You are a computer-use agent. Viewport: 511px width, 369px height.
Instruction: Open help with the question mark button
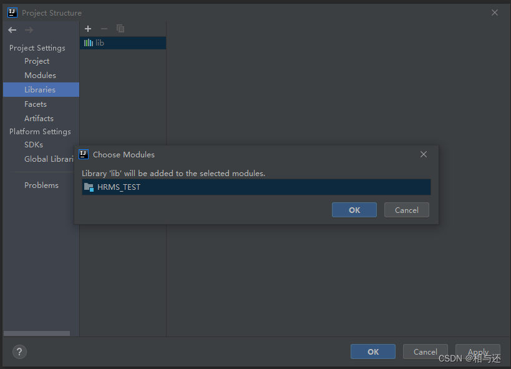point(19,352)
